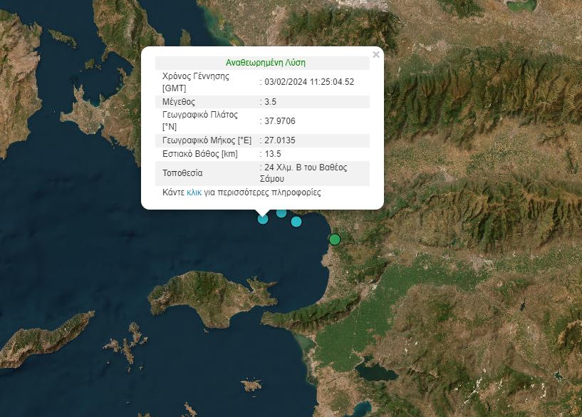Click the teal earthquake marker under the popup pointer
Viewport: 582px width, 417px height.
click(262, 220)
